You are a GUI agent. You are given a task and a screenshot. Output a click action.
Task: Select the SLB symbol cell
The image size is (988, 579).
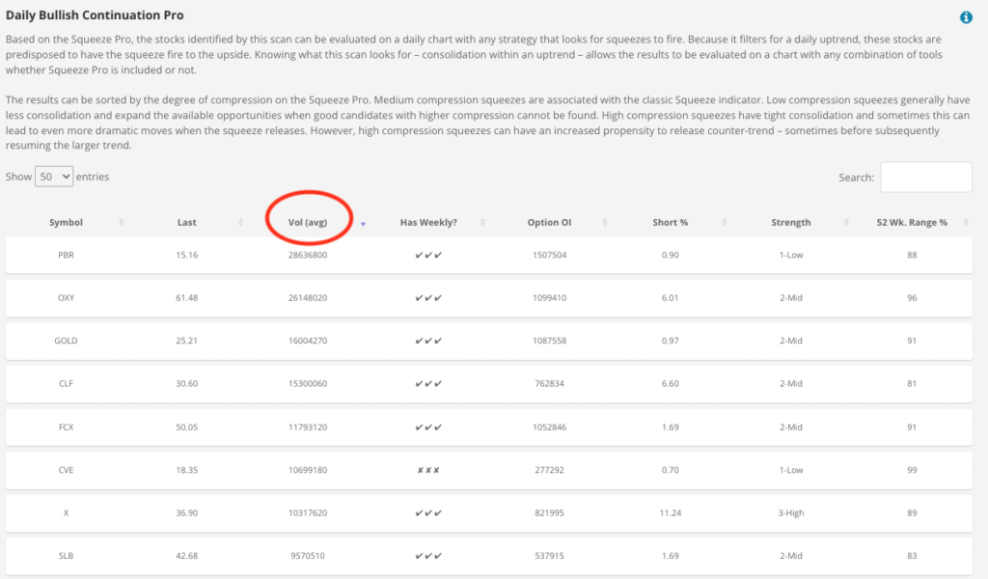pyautogui.click(x=67, y=556)
